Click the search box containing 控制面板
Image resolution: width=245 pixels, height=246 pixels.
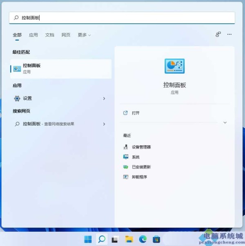122,18
